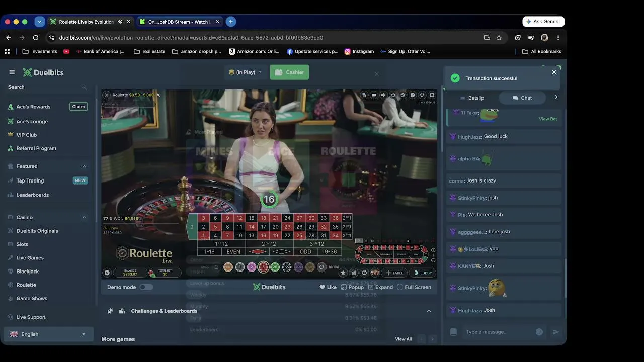Click the Claim rewards button
The height and width of the screenshot is (362, 644).
(78, 107)
